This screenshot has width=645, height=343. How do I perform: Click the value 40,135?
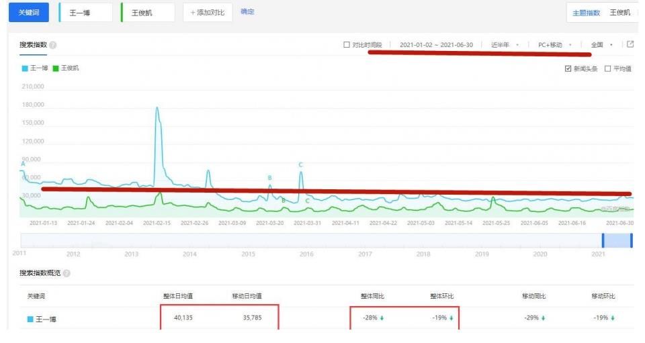(x=183, y=317)
